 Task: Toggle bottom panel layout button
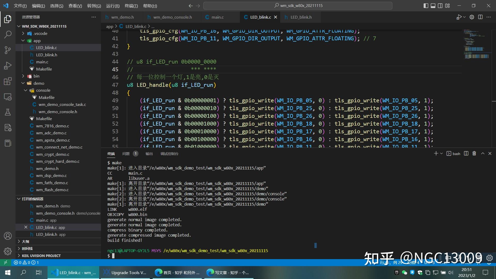(x=433, y=6)
